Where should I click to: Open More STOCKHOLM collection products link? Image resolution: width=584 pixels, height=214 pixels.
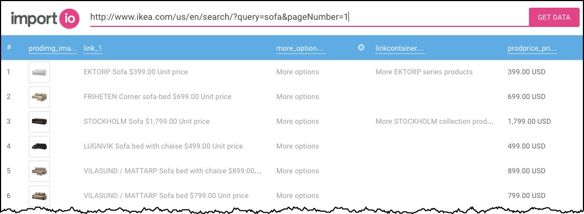pos(435,122)
